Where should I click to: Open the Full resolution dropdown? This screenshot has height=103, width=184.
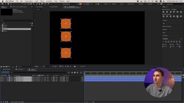pos(47,66)
